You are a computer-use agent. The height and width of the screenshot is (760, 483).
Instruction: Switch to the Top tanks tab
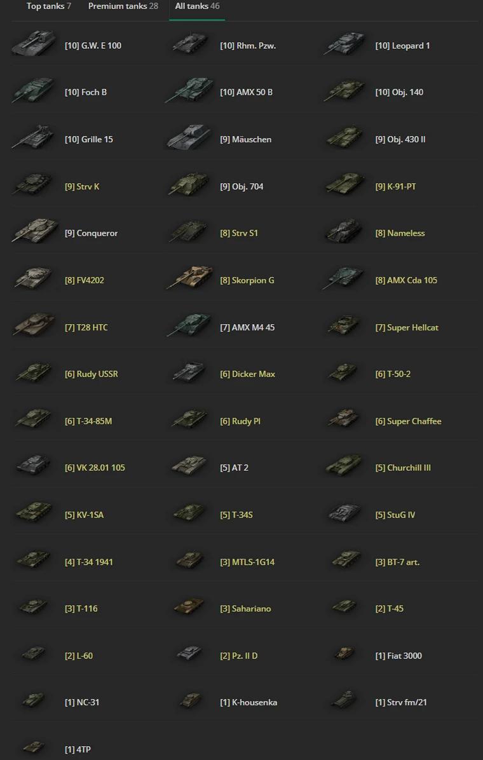pyautogui.click(x=49, y=6)
